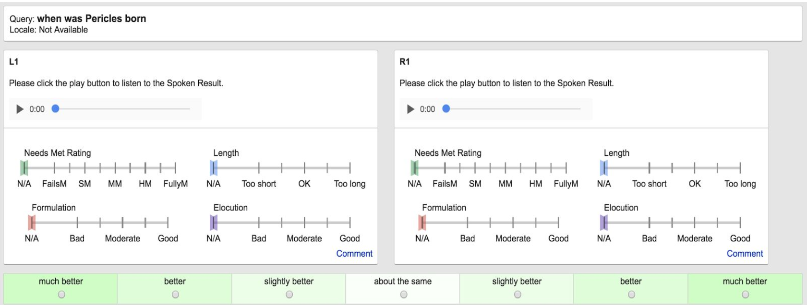The width and height of the screenshot is (807, 305).
Task: Set L1 Length slider to OK
Action: (x=304, y=168)
